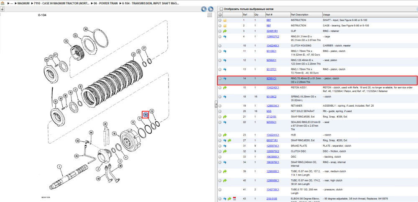This screenshot has height=202, width=418.
Task: Select the round marker for ELBOW Ref 43
Action: pos(220,199)
